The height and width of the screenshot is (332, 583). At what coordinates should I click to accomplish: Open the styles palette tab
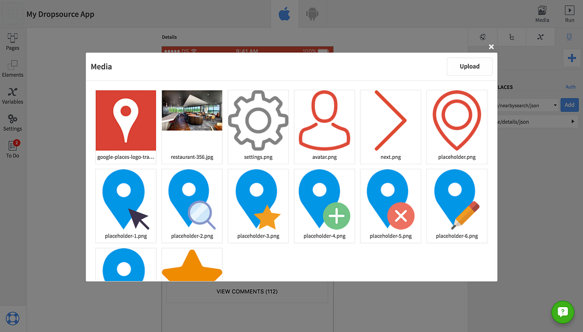point(483,37)
